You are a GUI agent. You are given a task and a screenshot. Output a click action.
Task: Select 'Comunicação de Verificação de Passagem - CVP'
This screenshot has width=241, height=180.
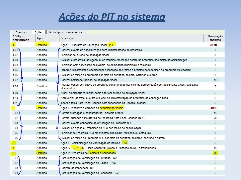[x=90, y=173]
